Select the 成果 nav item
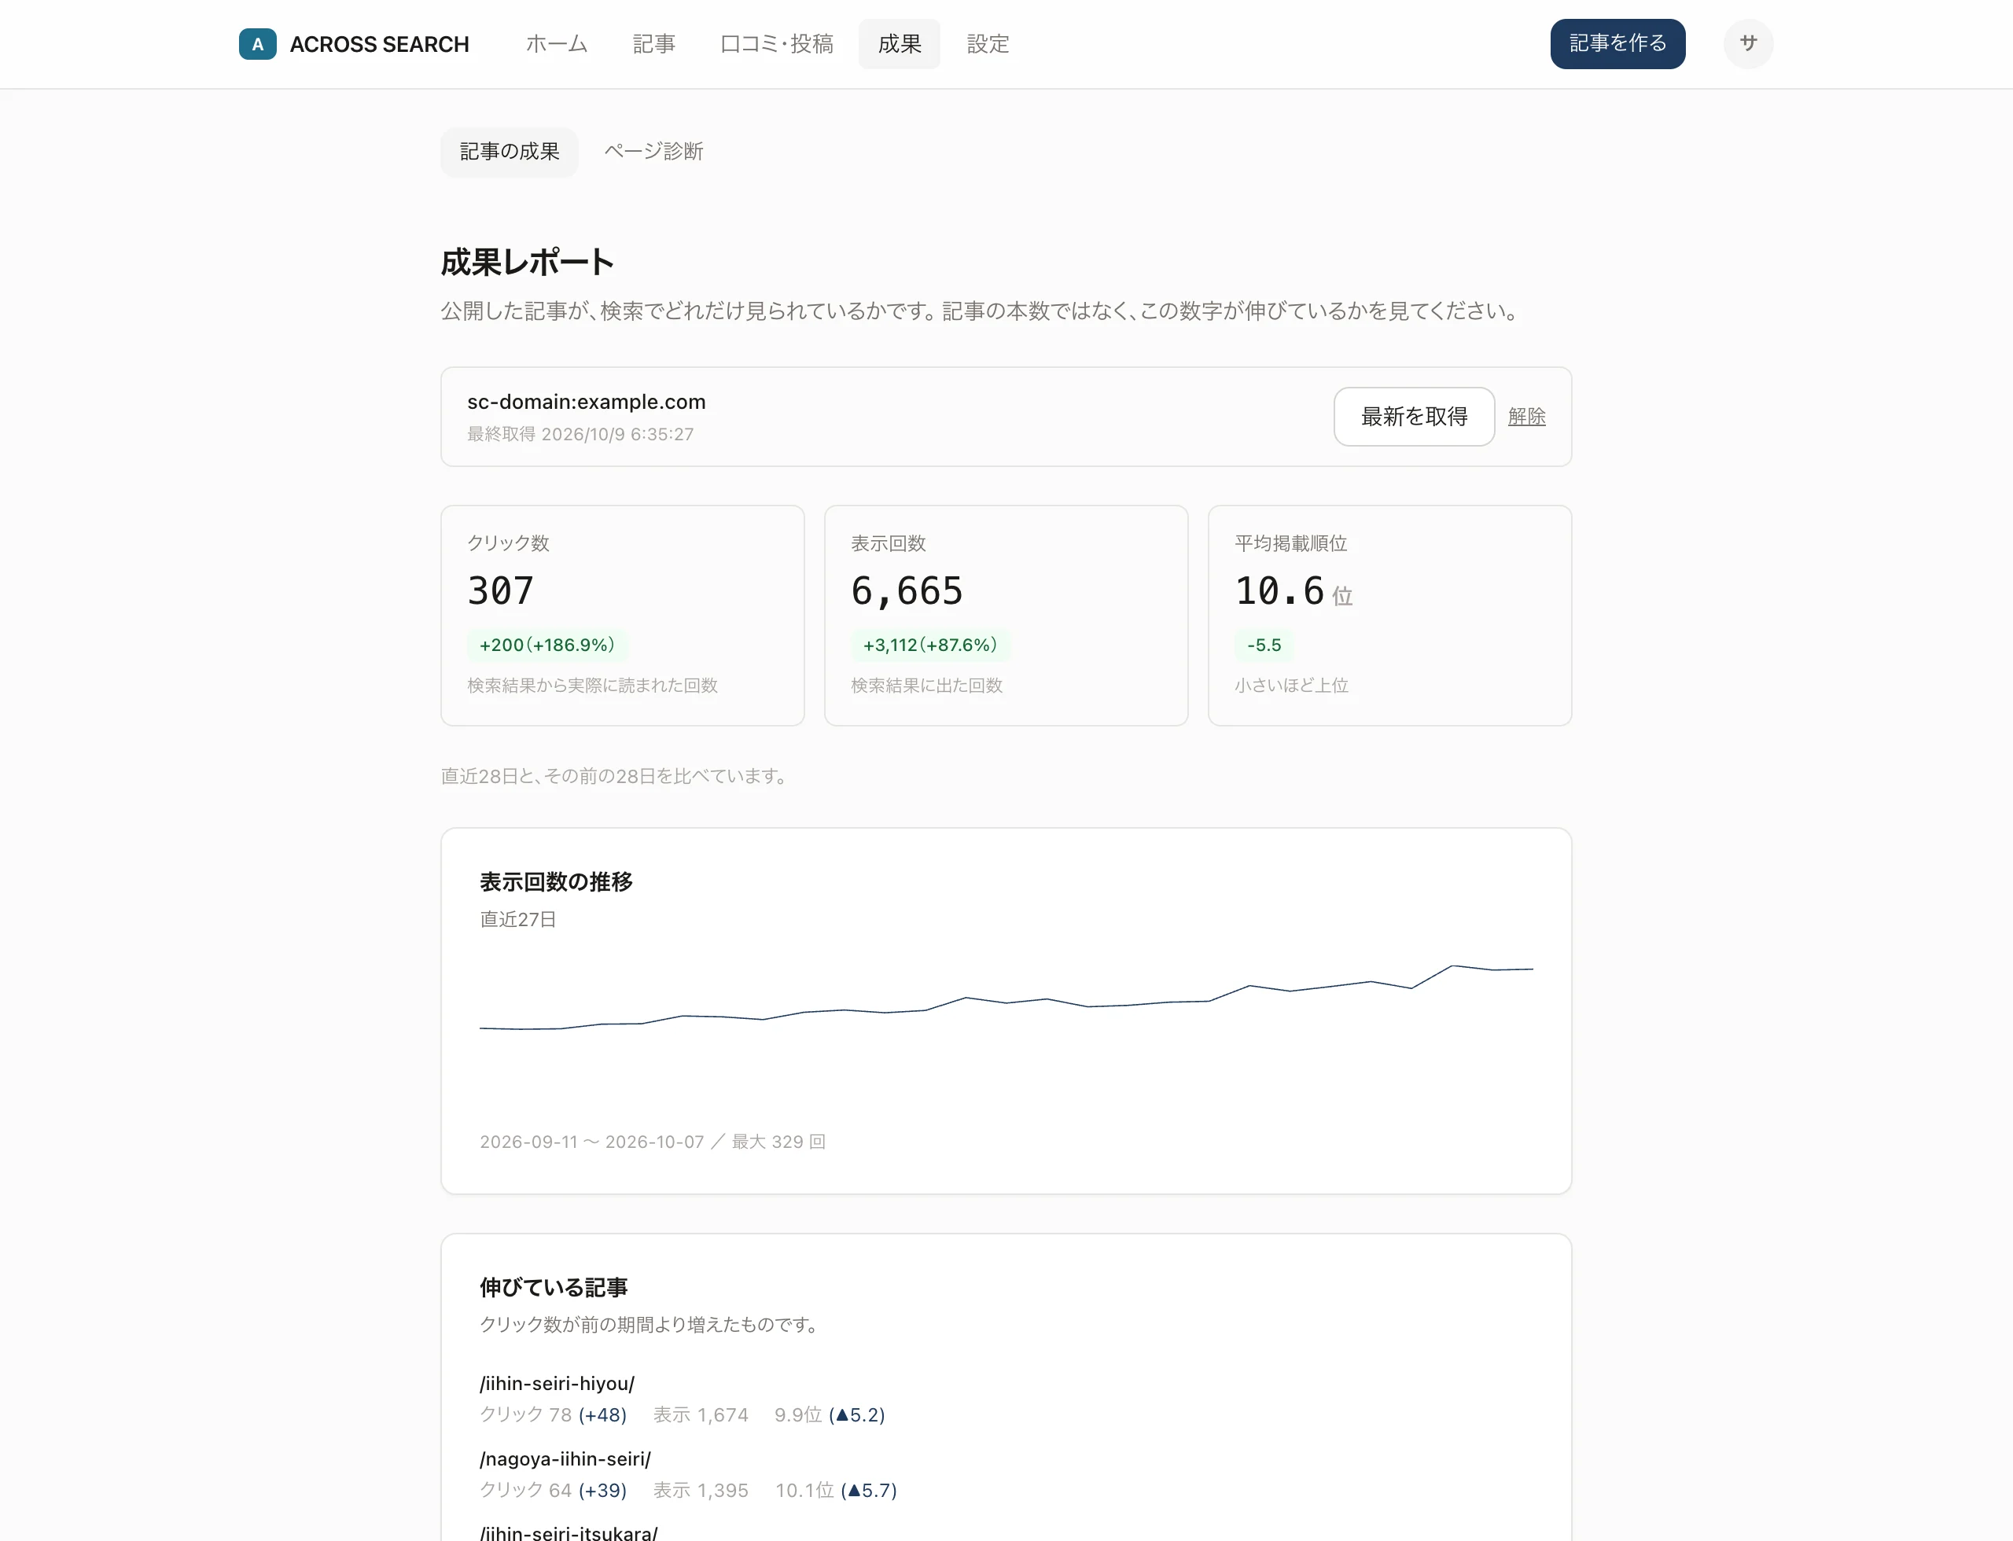The height and width of the screenshot is (1541, 2013). pos(899,44)
